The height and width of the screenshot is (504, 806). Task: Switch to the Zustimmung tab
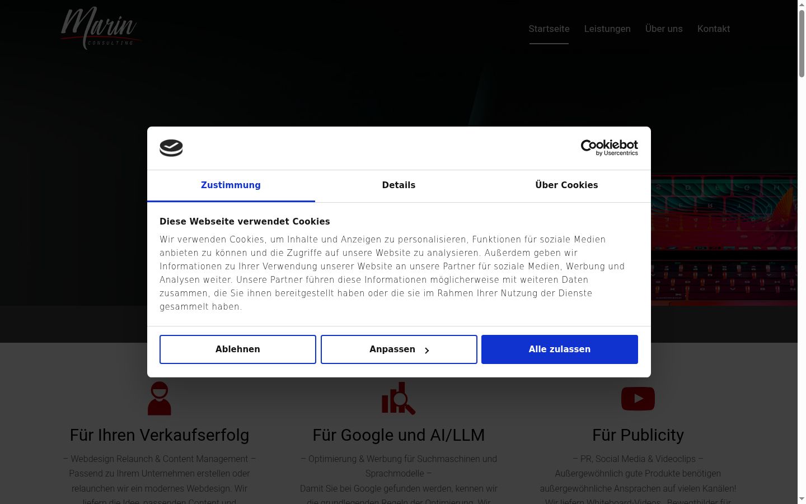click(x=231, y=185)
